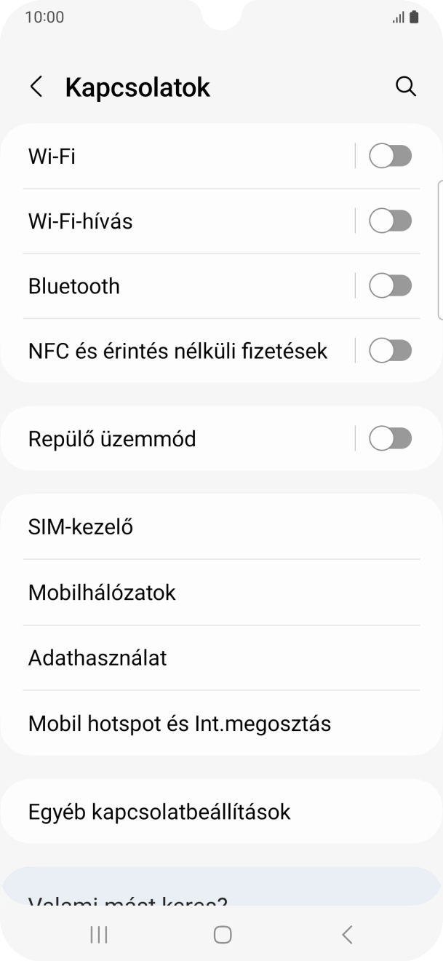
Task: Navigate back with the arrow icon
Action: click(x=36, y=86)
